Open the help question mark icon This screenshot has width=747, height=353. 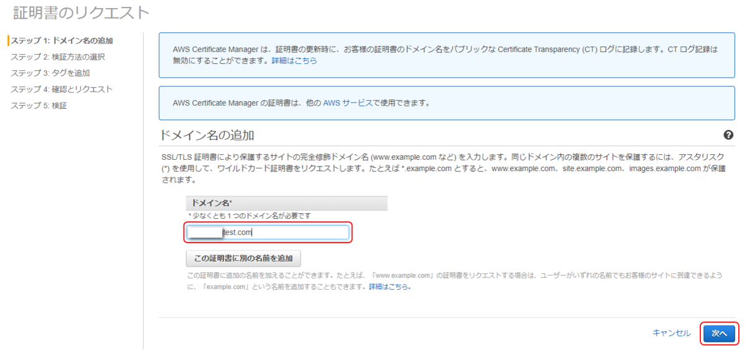click(x=728, y=135)
